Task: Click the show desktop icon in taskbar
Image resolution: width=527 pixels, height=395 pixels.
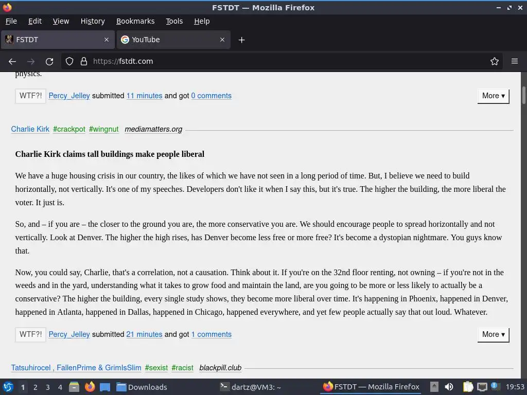Action: 105,387
